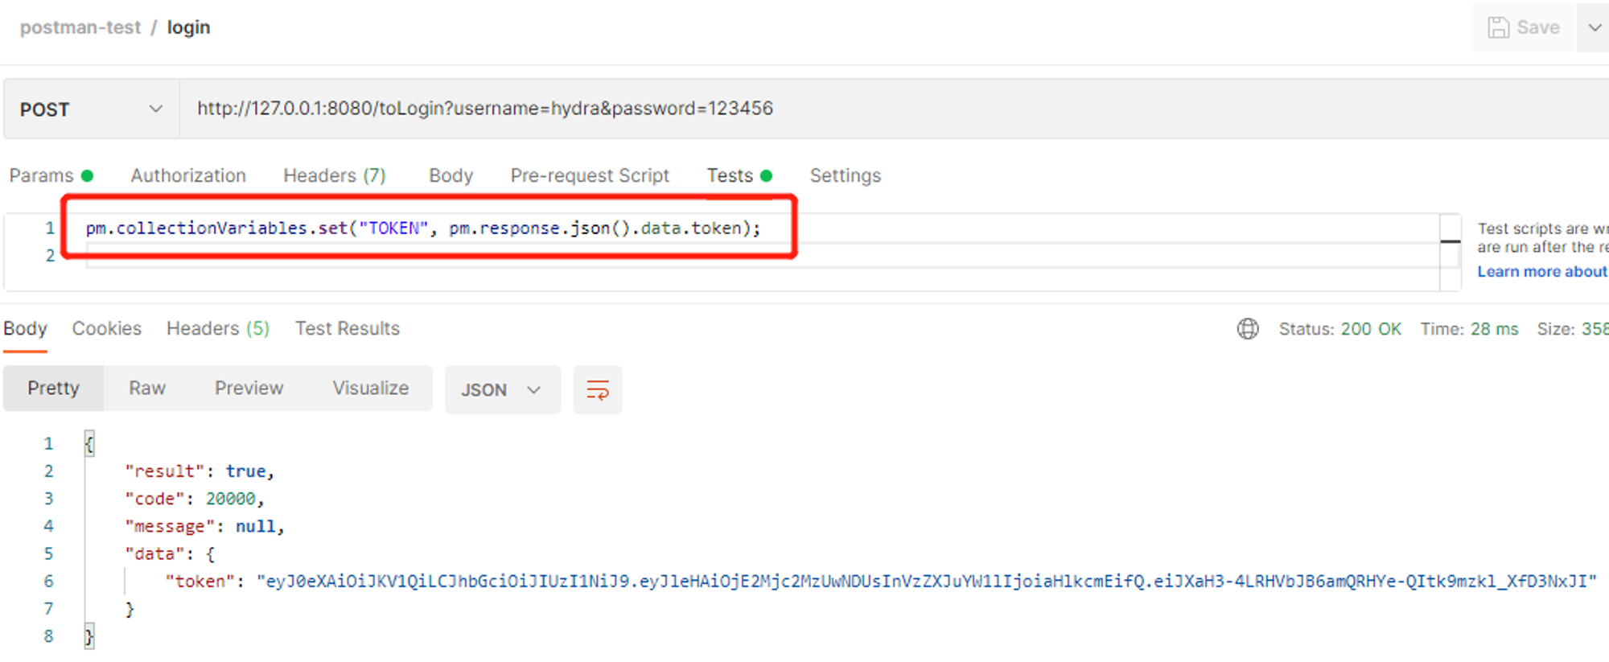This screenshot has width=1609, height=662.
Task: Select the response Body tab
Action: click(25, 328)
